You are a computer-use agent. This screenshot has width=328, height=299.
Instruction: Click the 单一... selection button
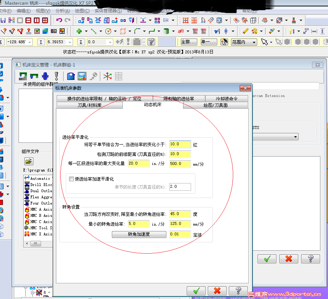pyautogui.click(x=208, y=42)
